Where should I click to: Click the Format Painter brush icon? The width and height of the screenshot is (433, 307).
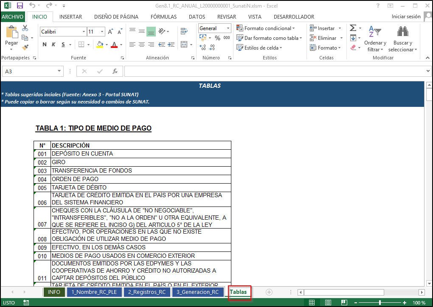click(25, 47)
